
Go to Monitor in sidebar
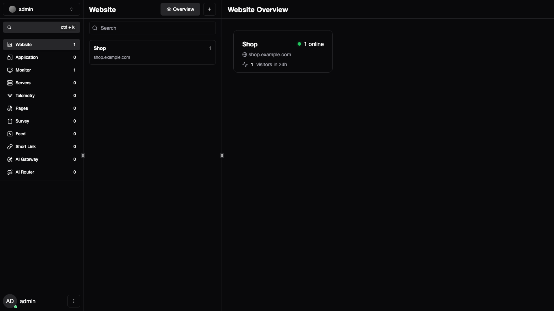(x=42, y=70)
